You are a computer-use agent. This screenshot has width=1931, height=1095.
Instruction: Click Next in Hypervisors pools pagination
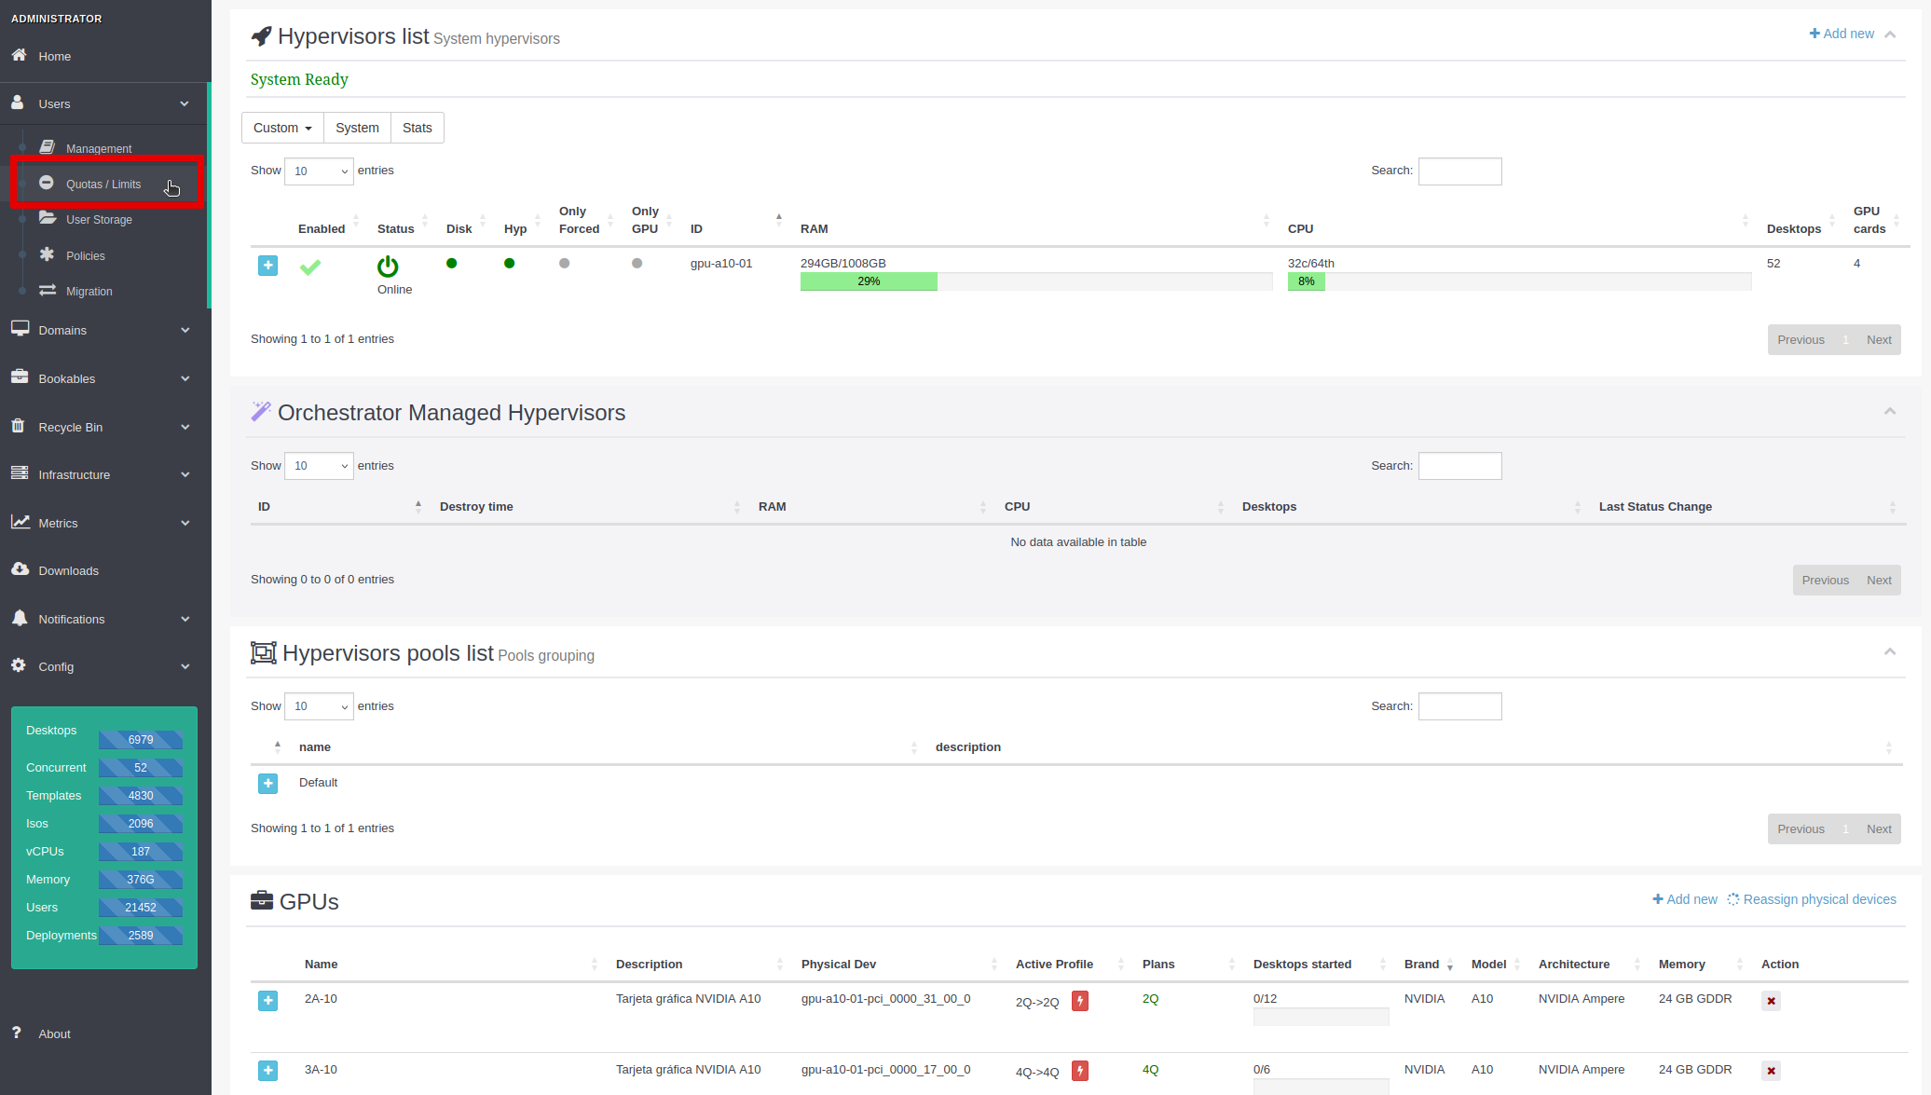pos(1878,828)
